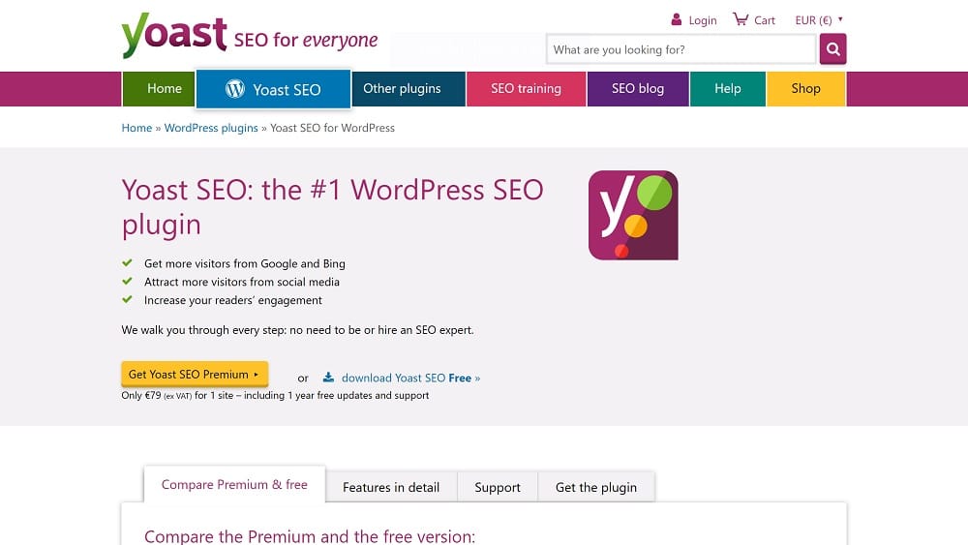Go to SEO training in the navigation
This screenshot has height=545, width=968.
pyautogui.click(x=526, y=89)
